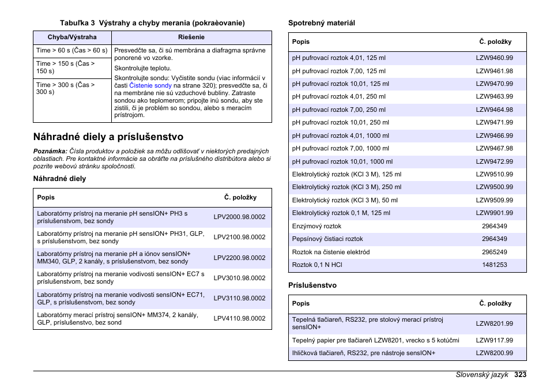Screen dimensions: 550x388
Task: Click the 'Tabuľka 3' table caption
Action: pos(152,23)
